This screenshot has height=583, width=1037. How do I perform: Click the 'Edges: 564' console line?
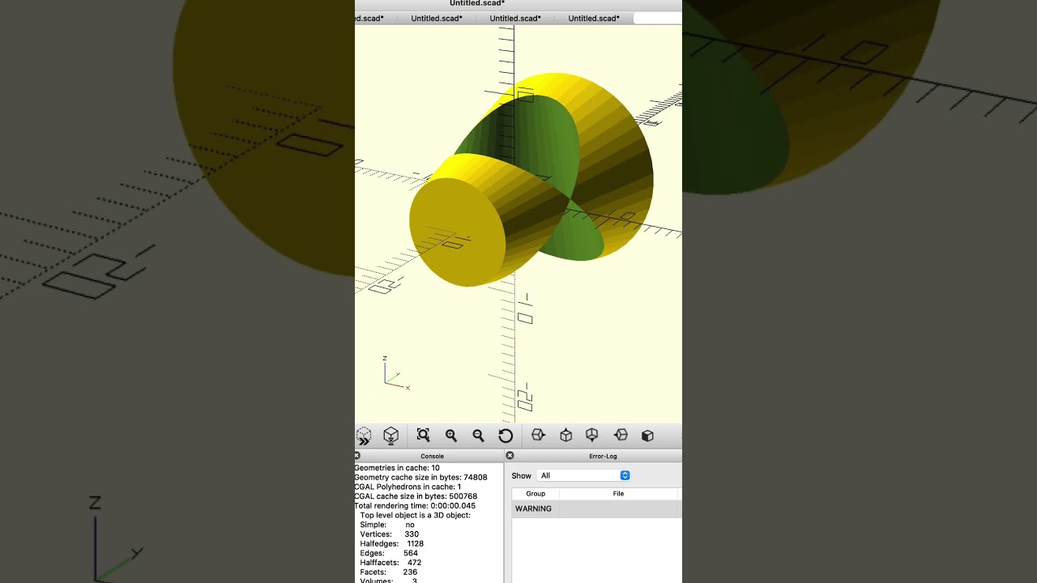[389, 553]
